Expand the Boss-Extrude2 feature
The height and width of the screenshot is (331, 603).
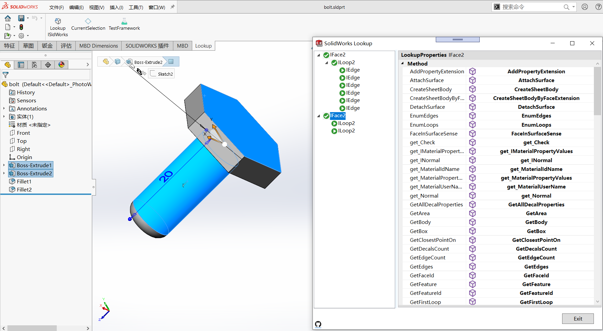tap(4, 173)
